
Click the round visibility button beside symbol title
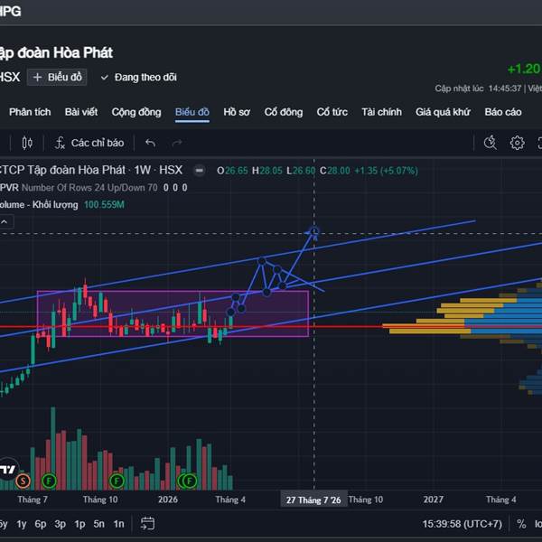[200, 171]
